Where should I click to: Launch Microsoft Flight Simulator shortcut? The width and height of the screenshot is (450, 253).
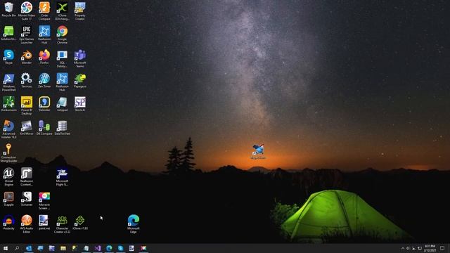point(62,177)
